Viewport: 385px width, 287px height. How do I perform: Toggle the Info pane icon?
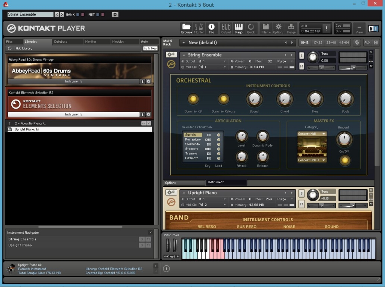211,29
